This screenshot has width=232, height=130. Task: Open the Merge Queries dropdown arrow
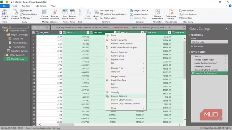coord(148,10)
